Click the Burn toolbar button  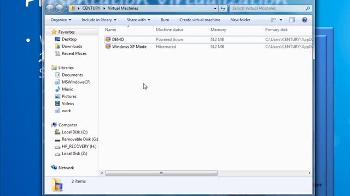tap(165, 20)
